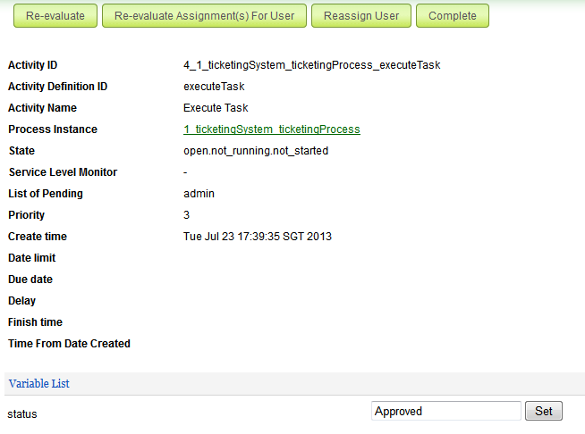Viewport: 585px width, 434px height.
Task: Click the Activity ID value text
Action: (x=311, y=65)
